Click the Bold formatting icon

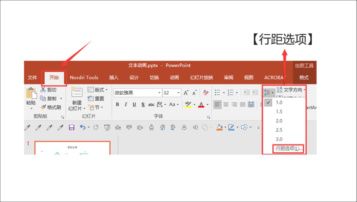[x=117, y=105]
